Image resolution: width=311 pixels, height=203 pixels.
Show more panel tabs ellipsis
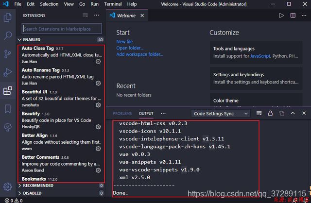coord(163,113)
